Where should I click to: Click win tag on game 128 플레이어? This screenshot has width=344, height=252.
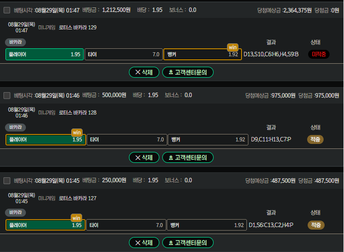pyautogui.click(x=77, y=132)
